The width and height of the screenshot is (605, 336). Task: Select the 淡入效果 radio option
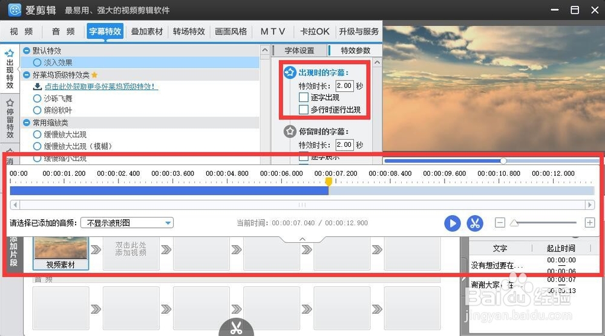point(37,62)
